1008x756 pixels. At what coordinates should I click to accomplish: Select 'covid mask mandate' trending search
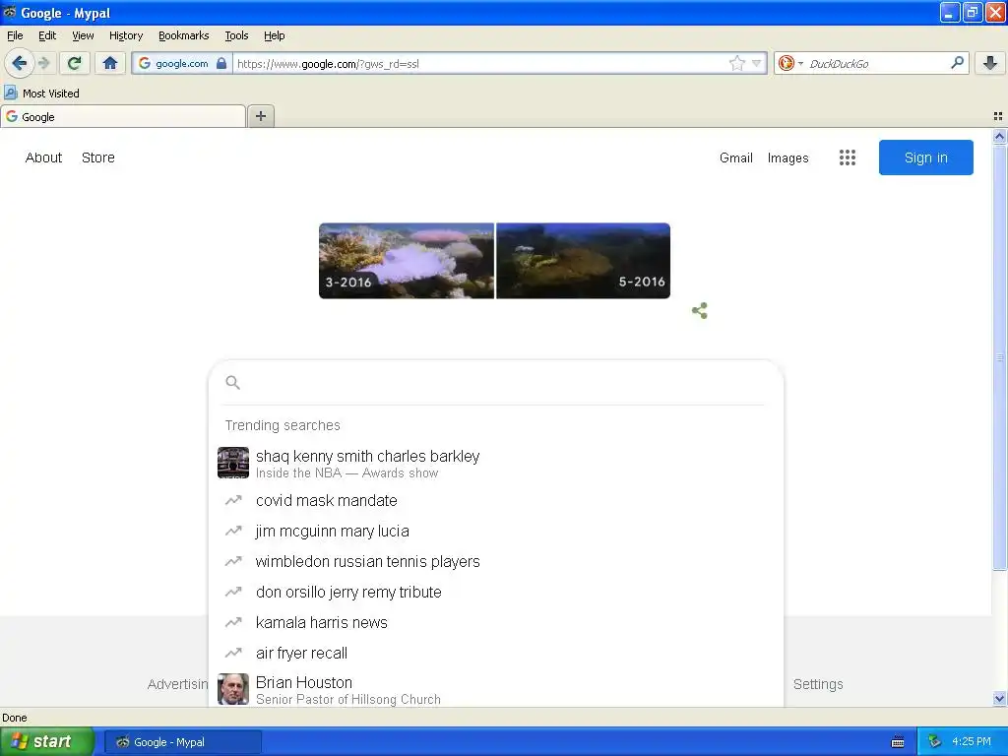coord(495,500)
